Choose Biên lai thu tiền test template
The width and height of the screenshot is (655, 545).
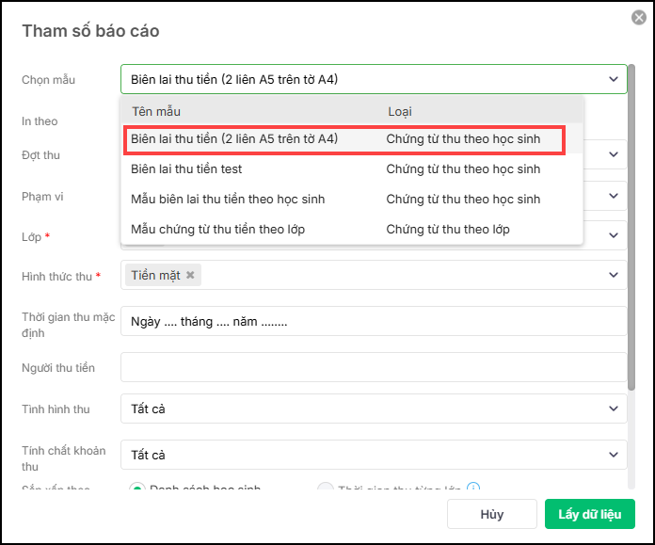point(187,169)
